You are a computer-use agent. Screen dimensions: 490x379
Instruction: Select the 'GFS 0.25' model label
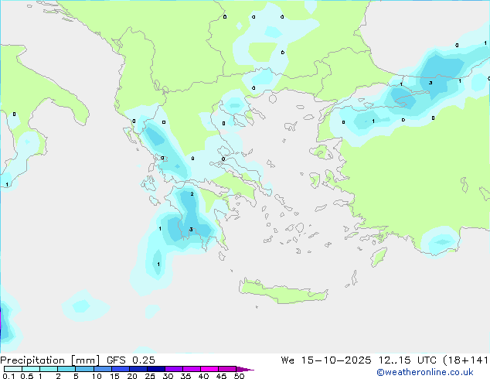point(131,360)
